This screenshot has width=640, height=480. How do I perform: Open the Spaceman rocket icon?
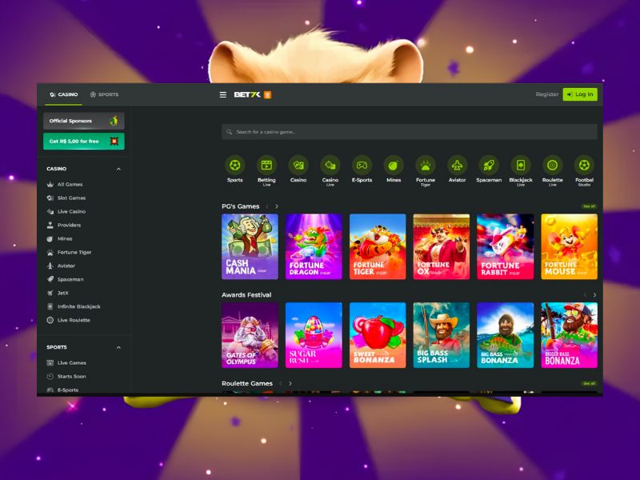pos(489,166)
